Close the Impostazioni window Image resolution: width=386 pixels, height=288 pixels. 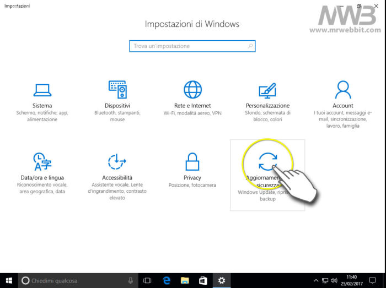pyautogui.click(x=376, y=6)
